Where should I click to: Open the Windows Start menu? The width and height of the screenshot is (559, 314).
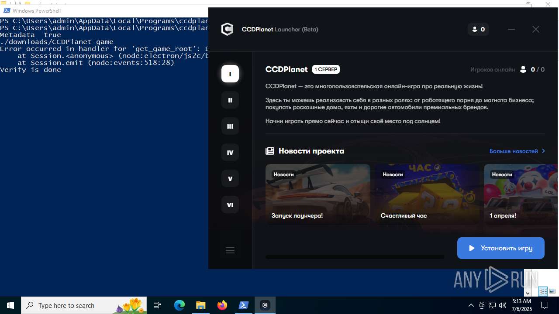point(10,305)
